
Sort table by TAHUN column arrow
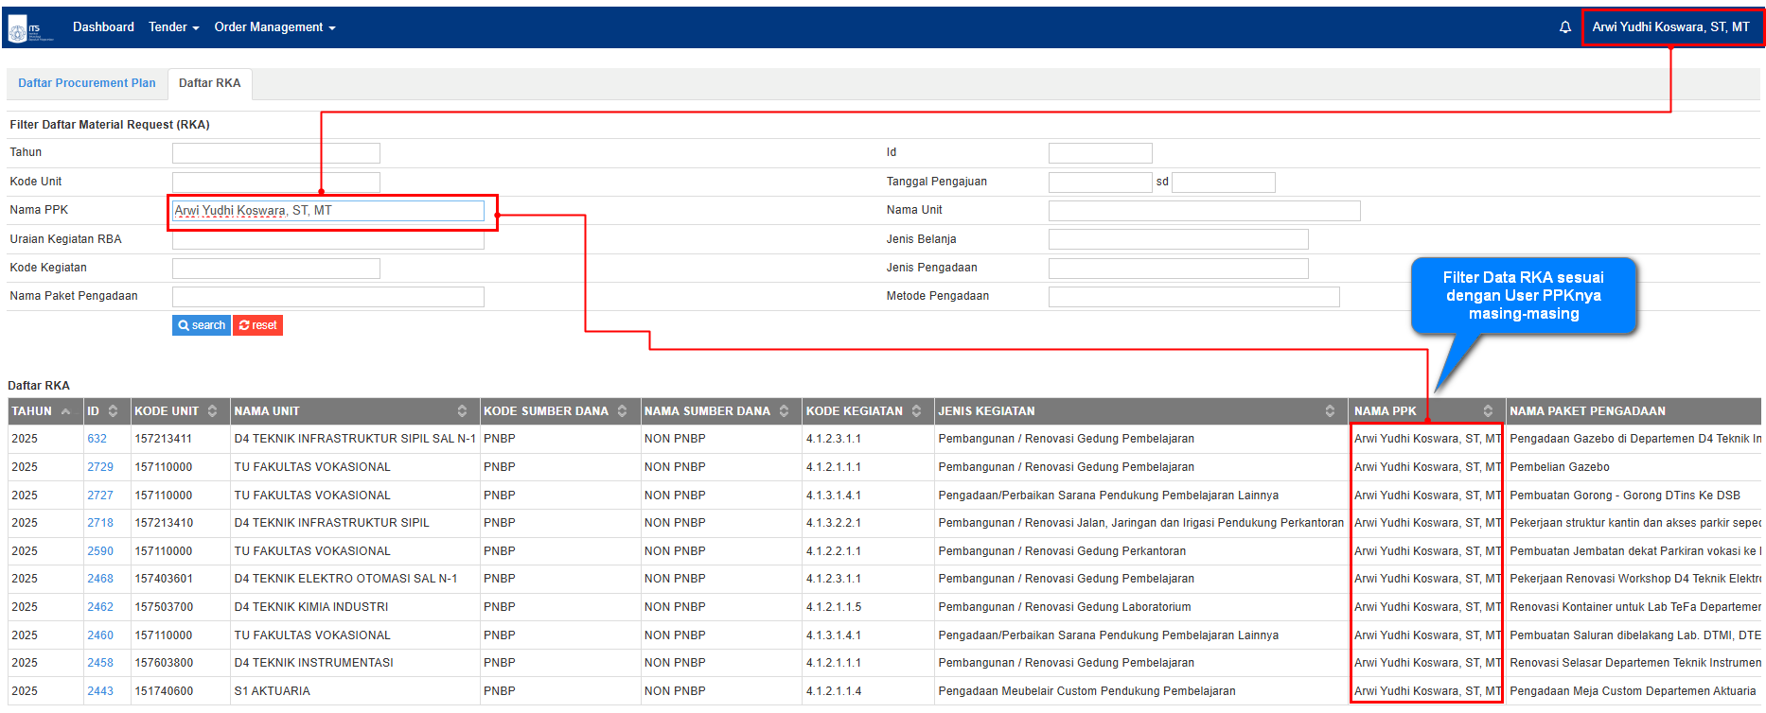pos(65,411)
